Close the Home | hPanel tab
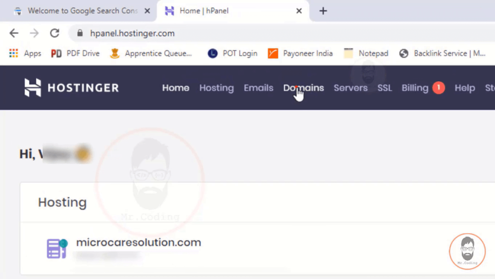 tap(299, 11)
